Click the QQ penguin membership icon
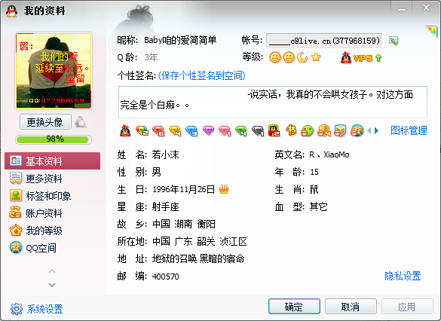441x321 pixels. coord(125,130)
